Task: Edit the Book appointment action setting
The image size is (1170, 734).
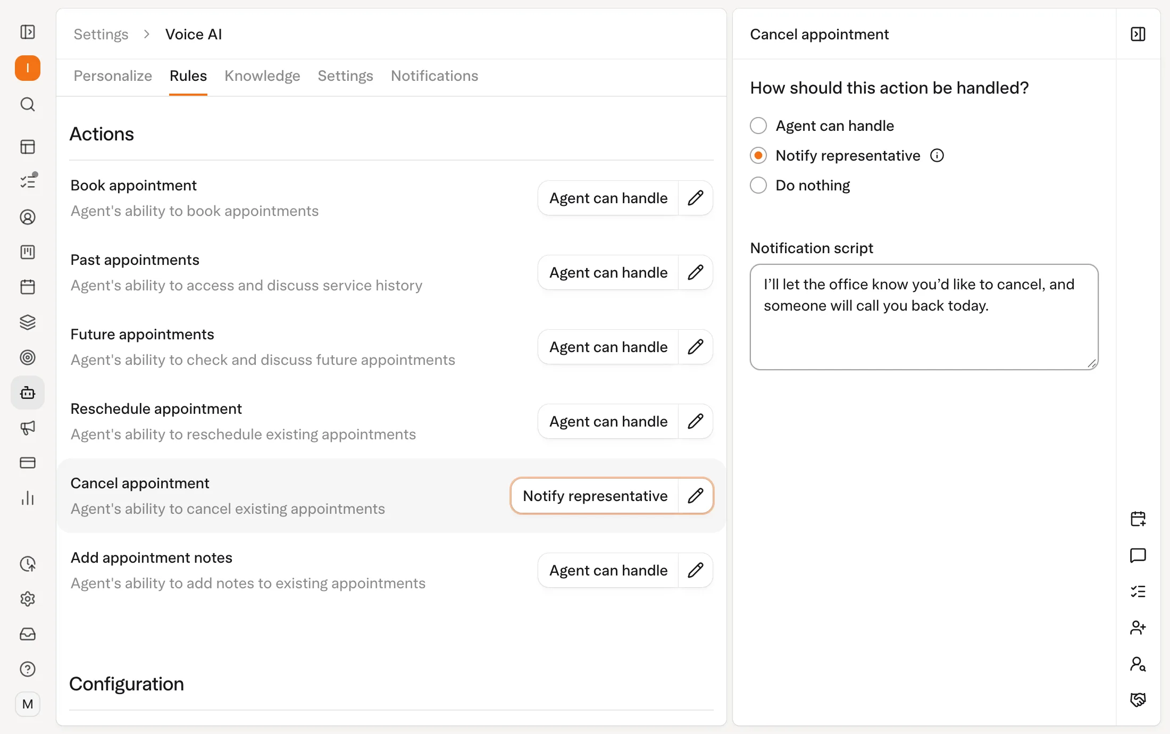Action: (x=695, y=198)
